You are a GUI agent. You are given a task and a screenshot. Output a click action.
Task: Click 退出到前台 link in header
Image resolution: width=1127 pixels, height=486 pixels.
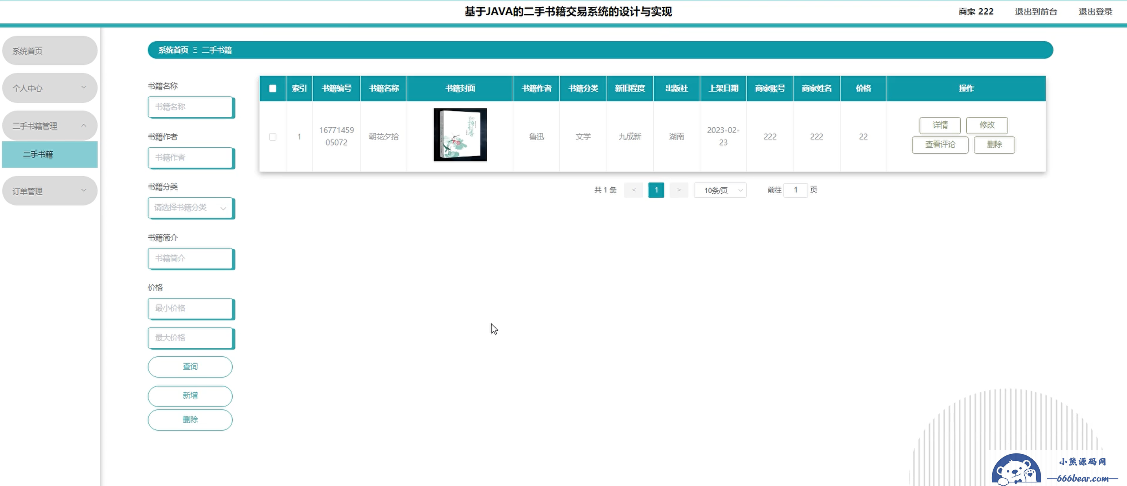coord(1036,12)
